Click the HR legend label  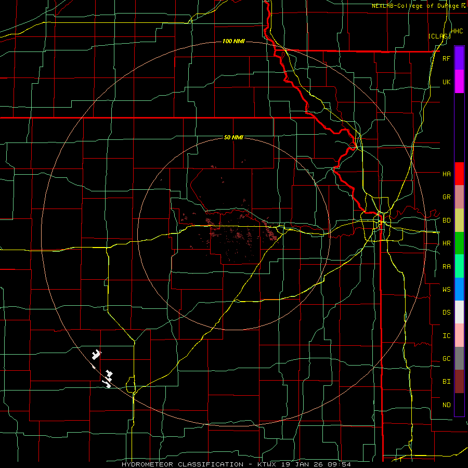tap(446, 243)
